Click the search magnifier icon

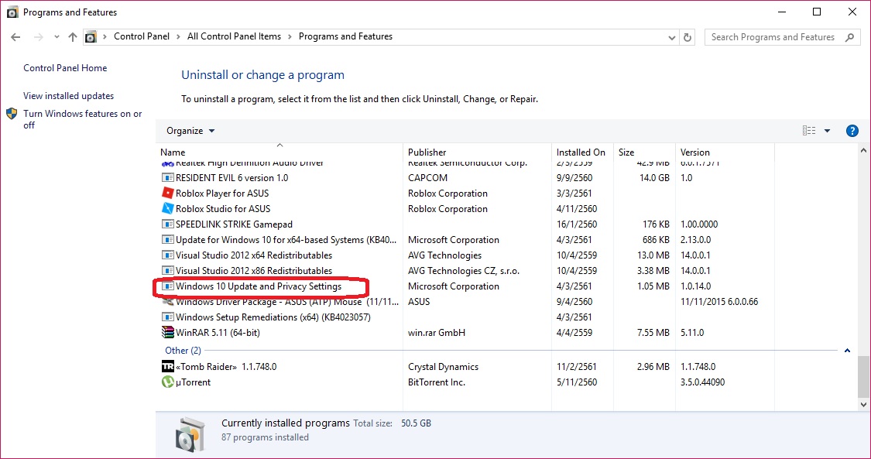coord(849,37)
